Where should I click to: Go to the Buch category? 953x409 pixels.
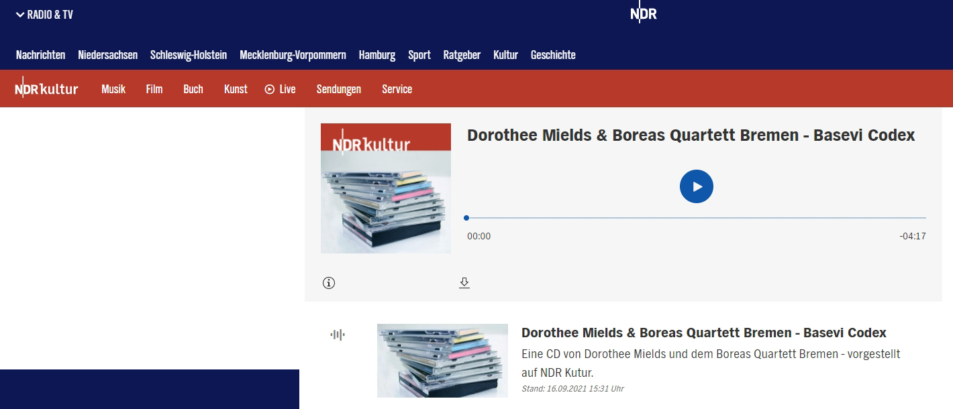click(x=193, y=89)
